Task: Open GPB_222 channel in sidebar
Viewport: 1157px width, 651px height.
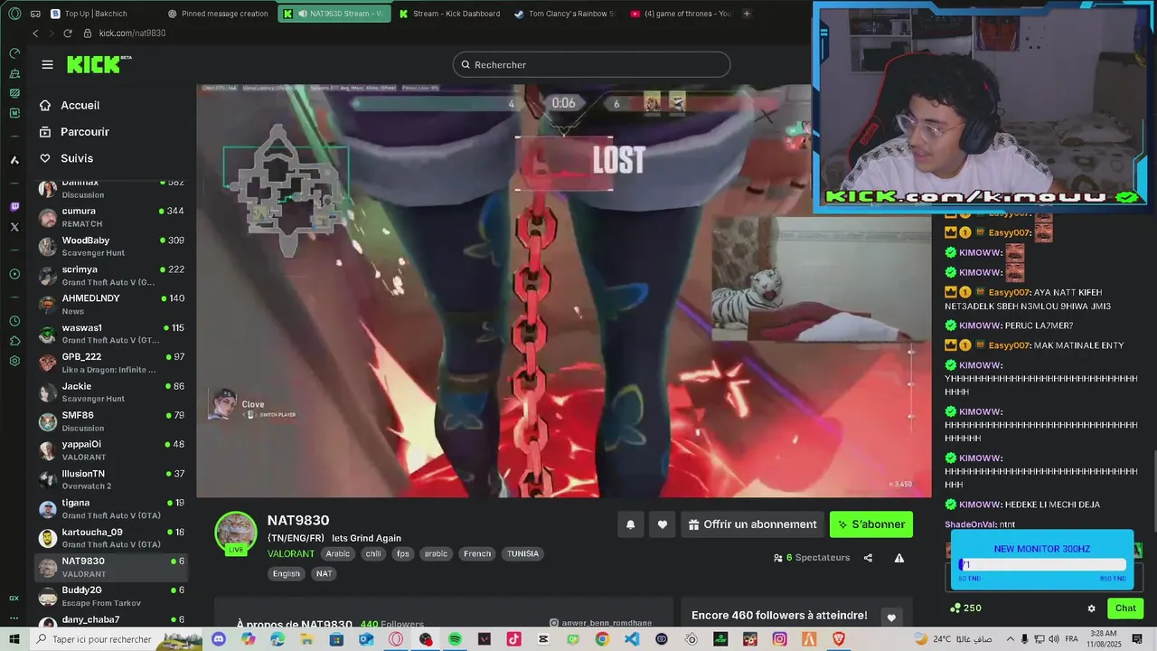Action: 111,363
